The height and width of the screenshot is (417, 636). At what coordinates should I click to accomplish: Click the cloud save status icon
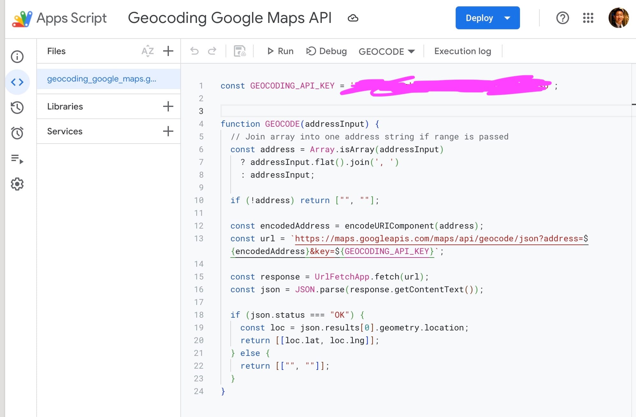coord(353,18)
